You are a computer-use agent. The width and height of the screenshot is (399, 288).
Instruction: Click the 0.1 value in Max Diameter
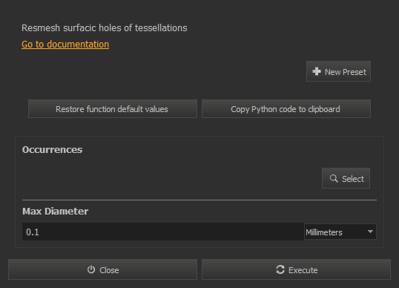[33, 232]
